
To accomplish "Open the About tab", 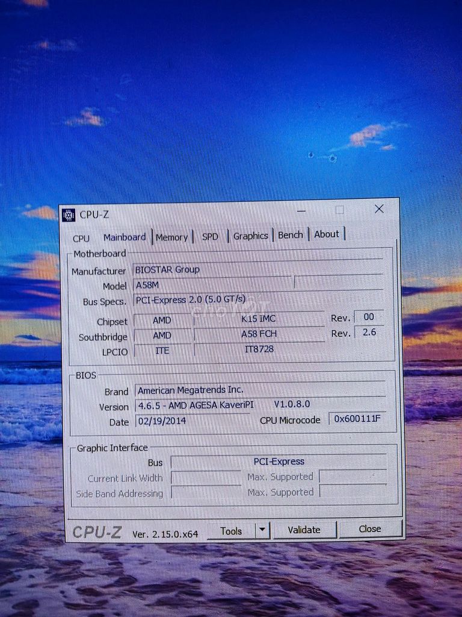I will [327, 234].
